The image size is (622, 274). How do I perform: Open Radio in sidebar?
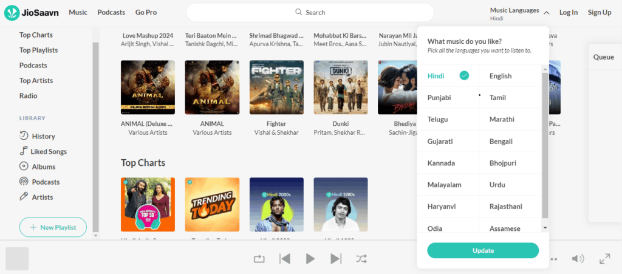tap(28, 95)
